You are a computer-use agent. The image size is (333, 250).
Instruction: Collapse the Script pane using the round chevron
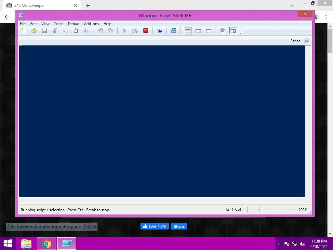pos(306,41)
